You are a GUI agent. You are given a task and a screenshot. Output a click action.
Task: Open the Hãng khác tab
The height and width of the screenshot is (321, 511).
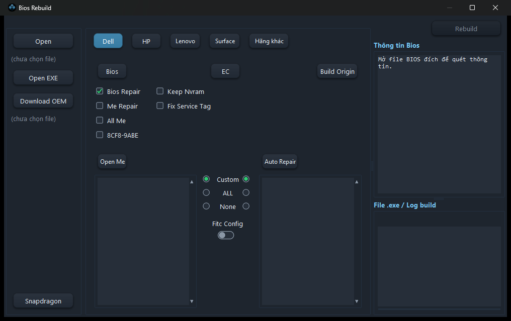(x=269, y=41)
